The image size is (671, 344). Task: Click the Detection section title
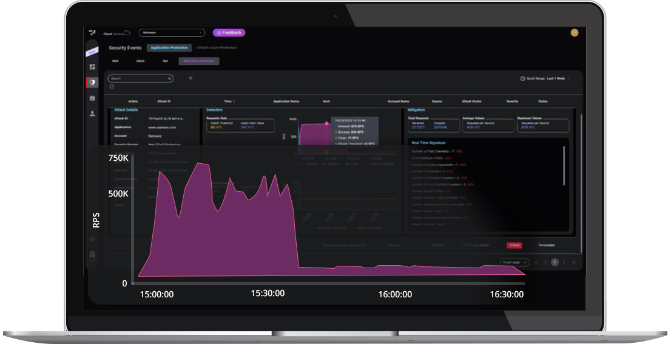pos(214,110)
